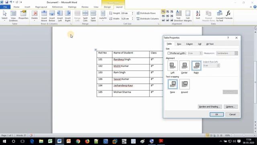Open the Home ribbon tab
Viewport: 257px width, 145px height.
click(16, 7)
